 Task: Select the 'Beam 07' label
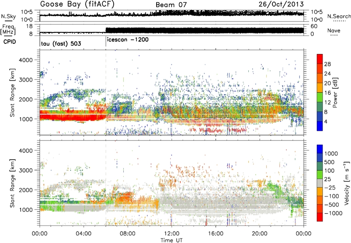(171, 5)
